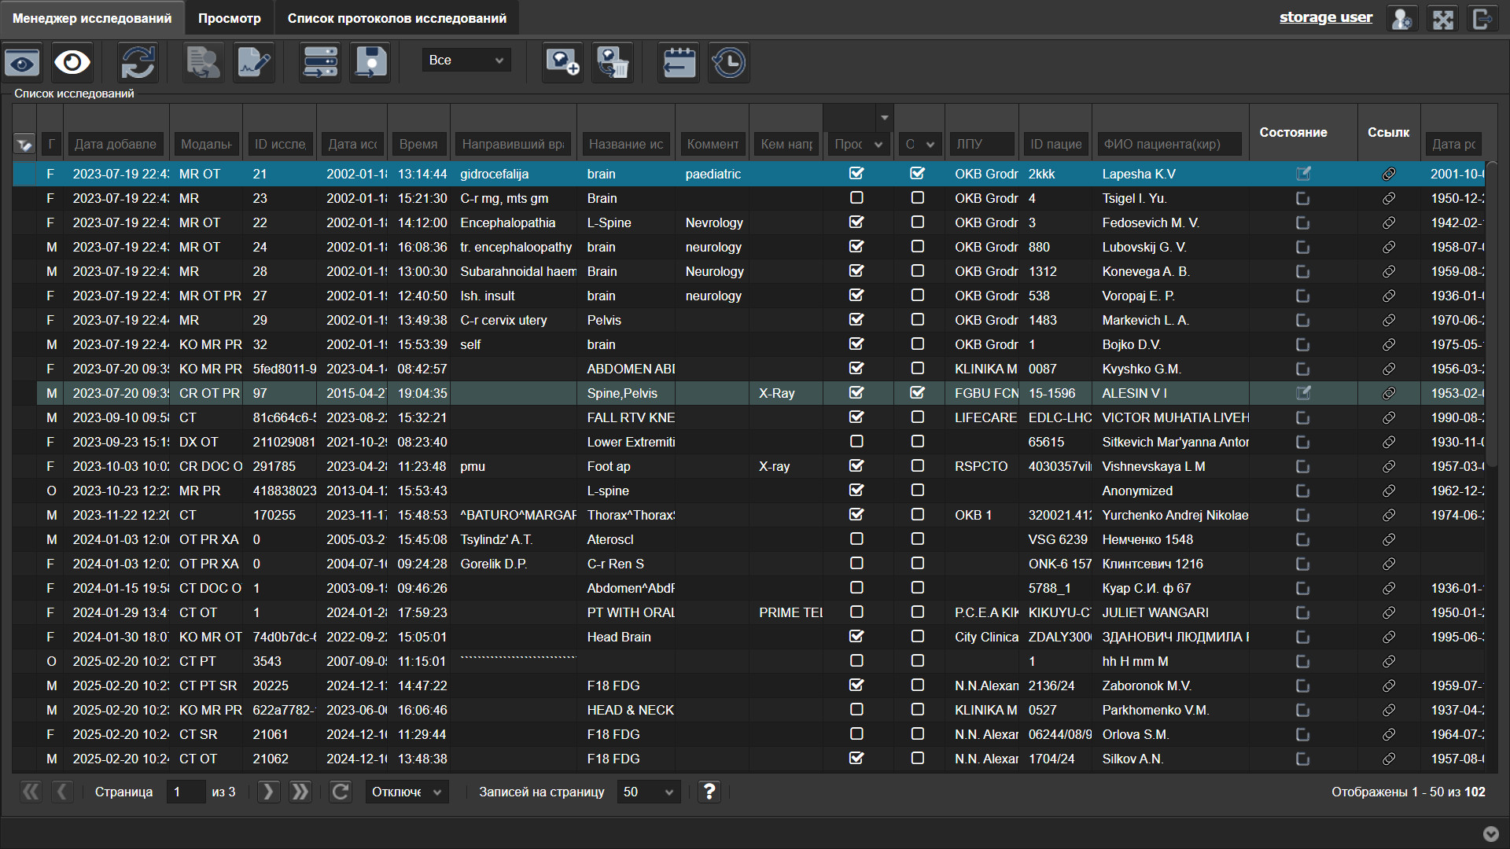This screenshot has height=849, width=1510.
Task: Click the logout icon
Action: tap(1483, 18)
